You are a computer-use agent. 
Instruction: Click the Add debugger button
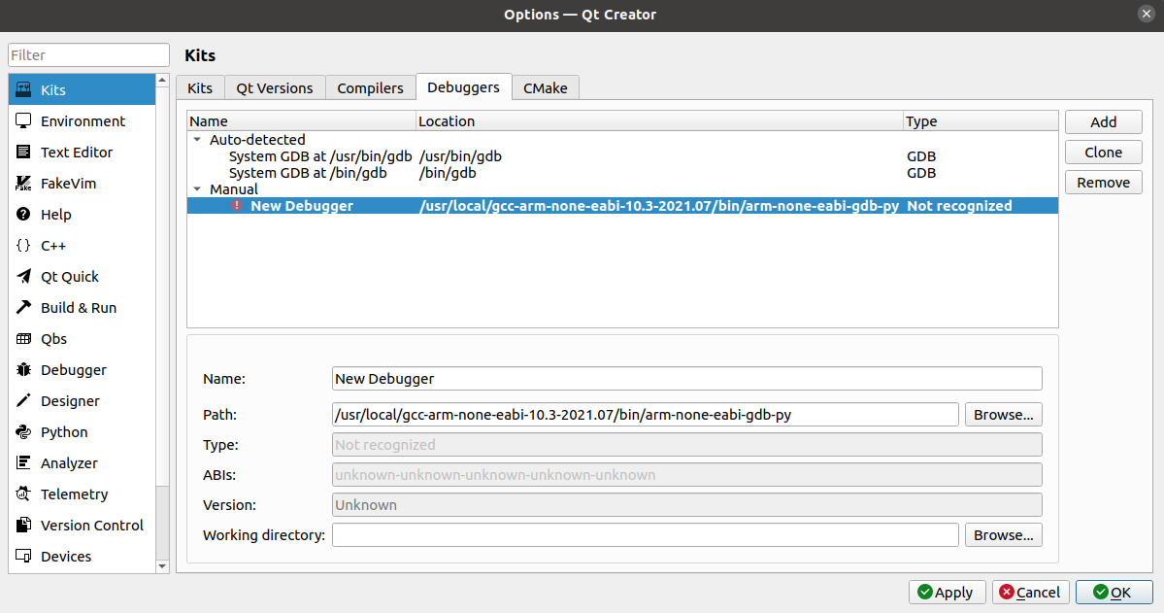[1103, 121]
